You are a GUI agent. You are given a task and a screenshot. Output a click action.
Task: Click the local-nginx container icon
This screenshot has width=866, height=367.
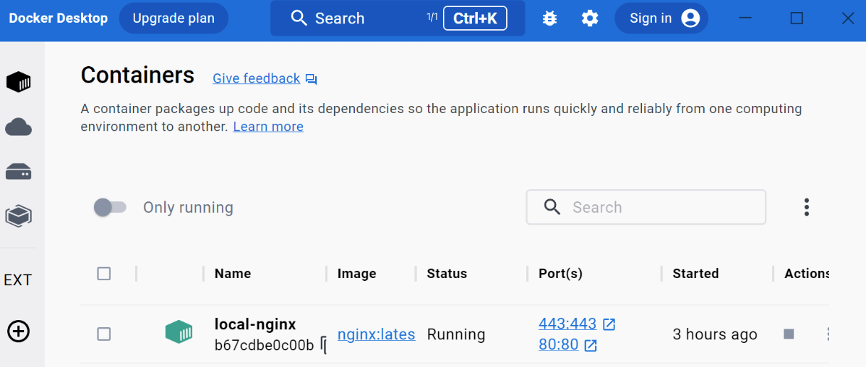[x=179, y=332]
